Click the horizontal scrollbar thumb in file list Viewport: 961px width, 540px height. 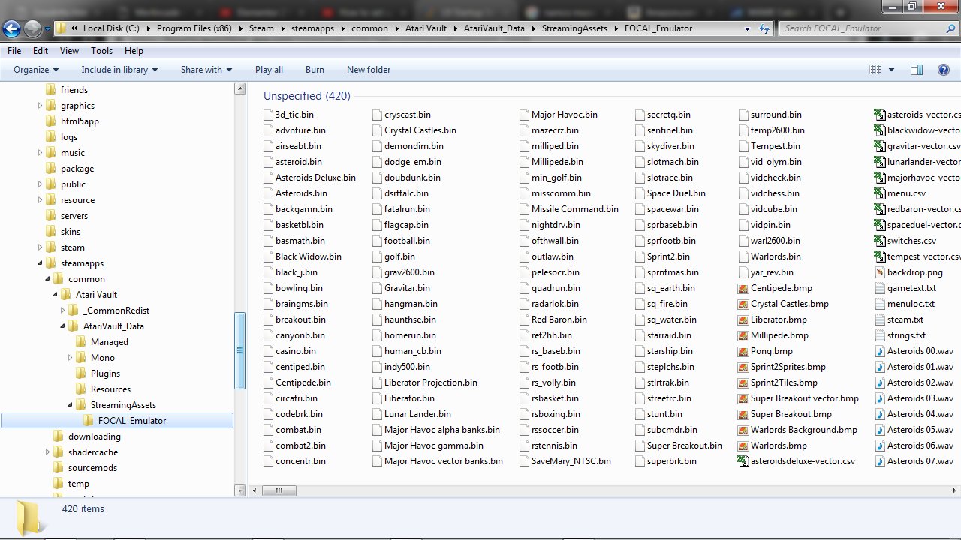[279, 491]
